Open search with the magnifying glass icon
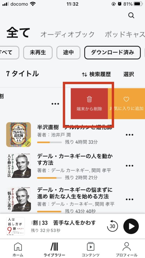Viewport: 145px width, 258px height. point(131,15)
